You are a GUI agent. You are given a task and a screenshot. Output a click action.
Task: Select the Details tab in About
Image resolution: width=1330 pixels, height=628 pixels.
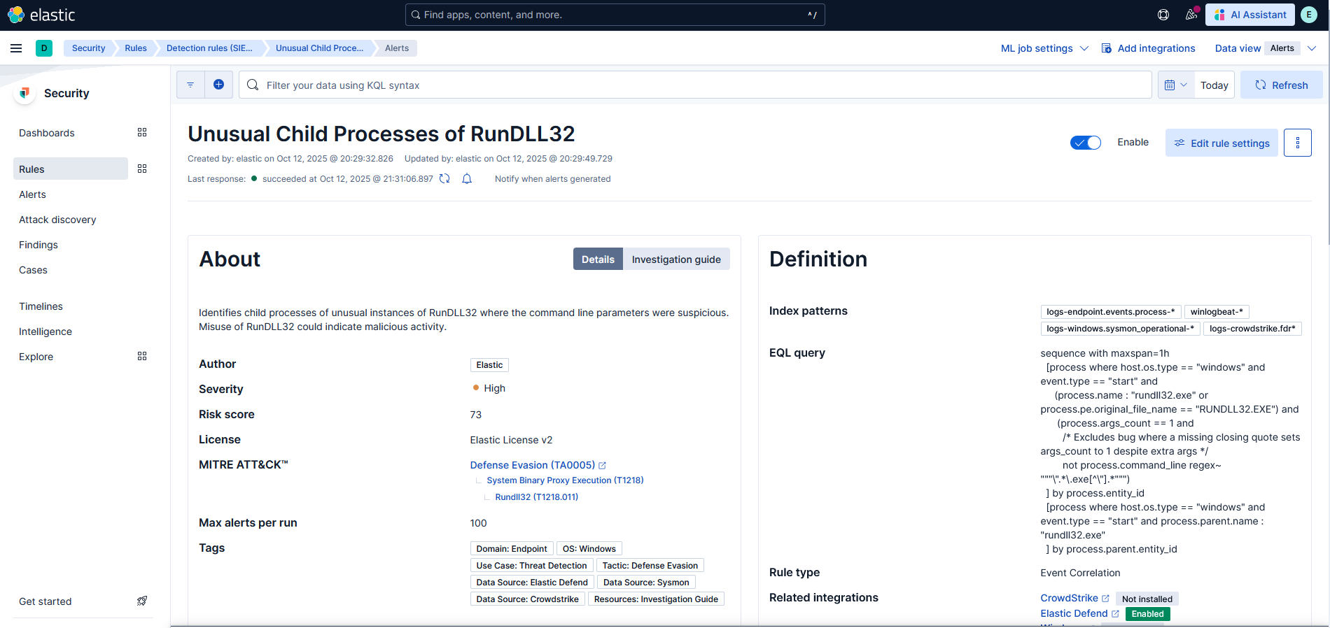[598, 259]
